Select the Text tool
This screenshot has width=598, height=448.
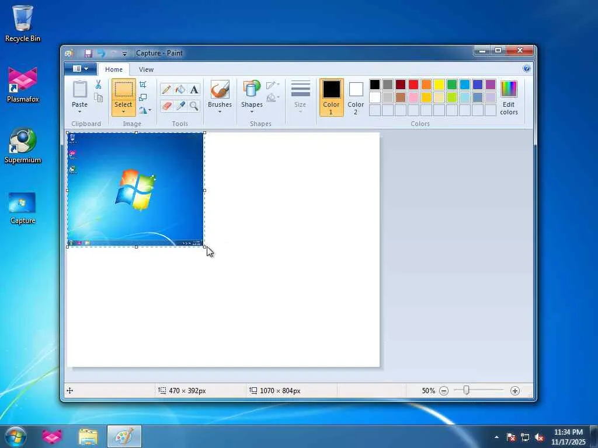tap(194, 89)
